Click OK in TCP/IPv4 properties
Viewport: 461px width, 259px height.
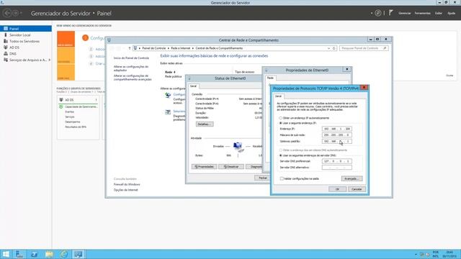click(x=337, y=189)
